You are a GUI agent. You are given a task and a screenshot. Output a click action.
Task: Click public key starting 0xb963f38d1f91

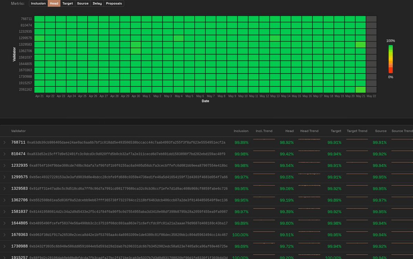[128, 235]
